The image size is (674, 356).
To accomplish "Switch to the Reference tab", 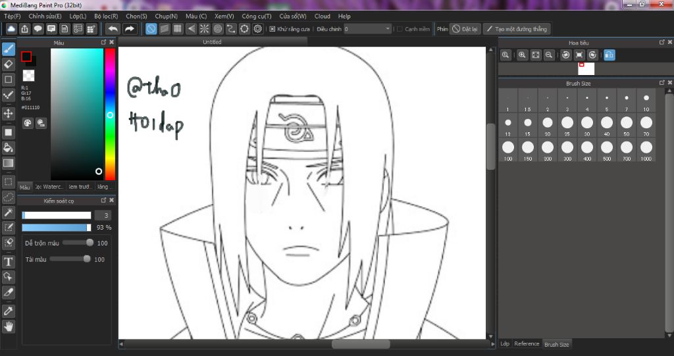I will pos(527,344).
